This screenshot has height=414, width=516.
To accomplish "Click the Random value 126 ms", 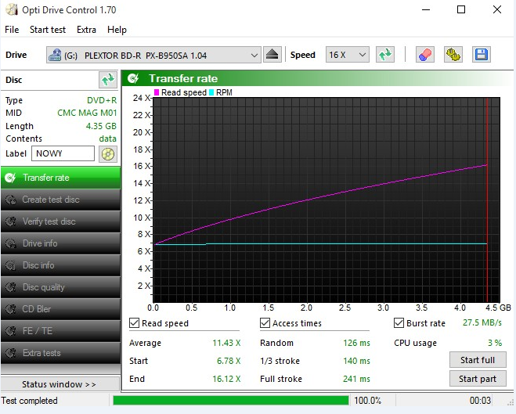I will (x=356, y=343).
